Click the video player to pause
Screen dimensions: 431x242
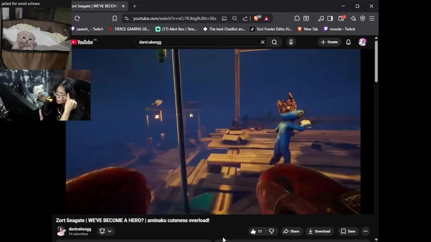(x=213, y=132)
